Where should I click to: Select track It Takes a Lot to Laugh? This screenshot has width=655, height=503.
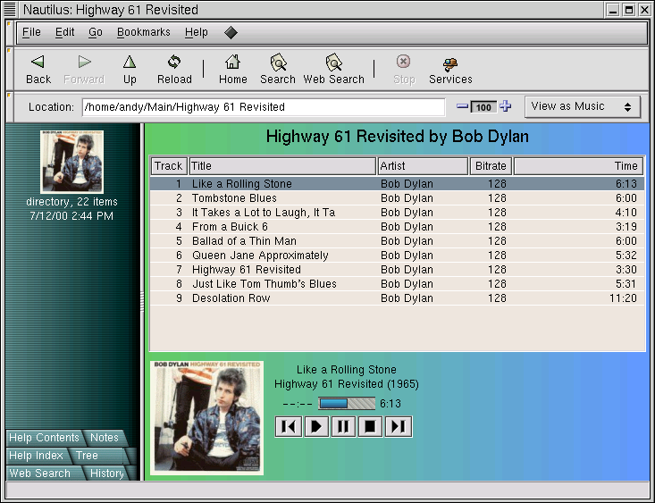(397, 213)
